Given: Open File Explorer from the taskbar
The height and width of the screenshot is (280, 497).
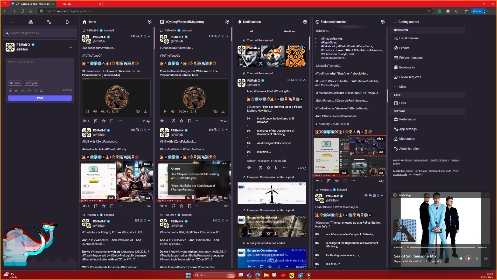Looking at the screenshot, I should tap(266, 275).
